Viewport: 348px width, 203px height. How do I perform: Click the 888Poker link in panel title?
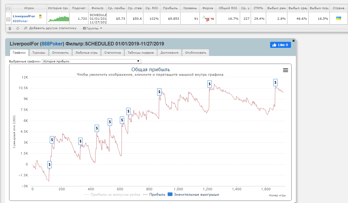pyautogui.click(x=52, y=44)
